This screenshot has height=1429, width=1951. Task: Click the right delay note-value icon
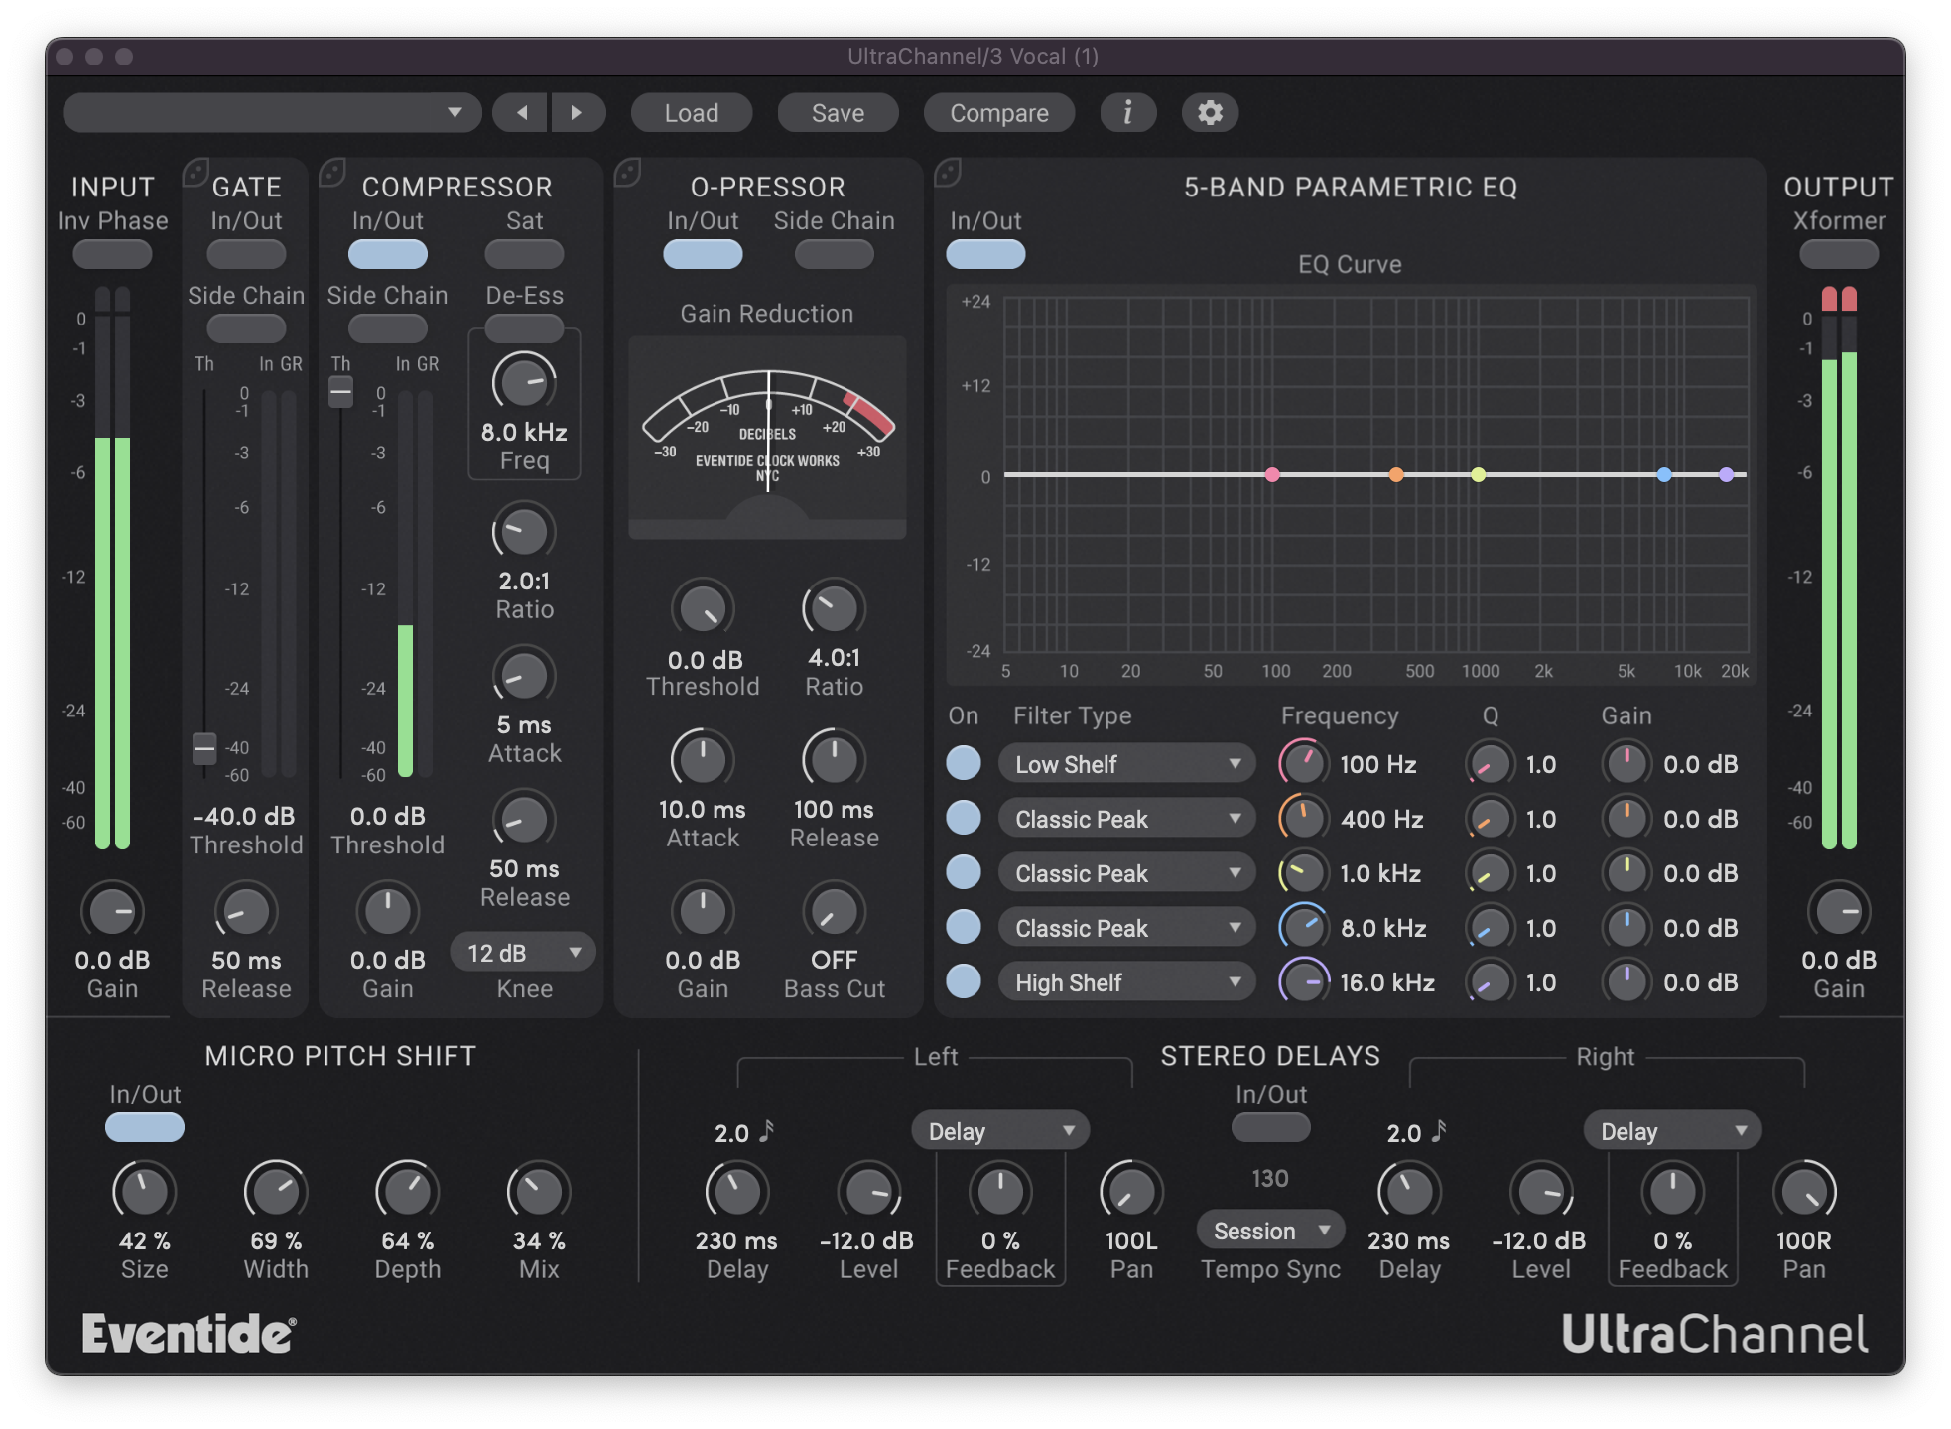pos(1439,1131)
